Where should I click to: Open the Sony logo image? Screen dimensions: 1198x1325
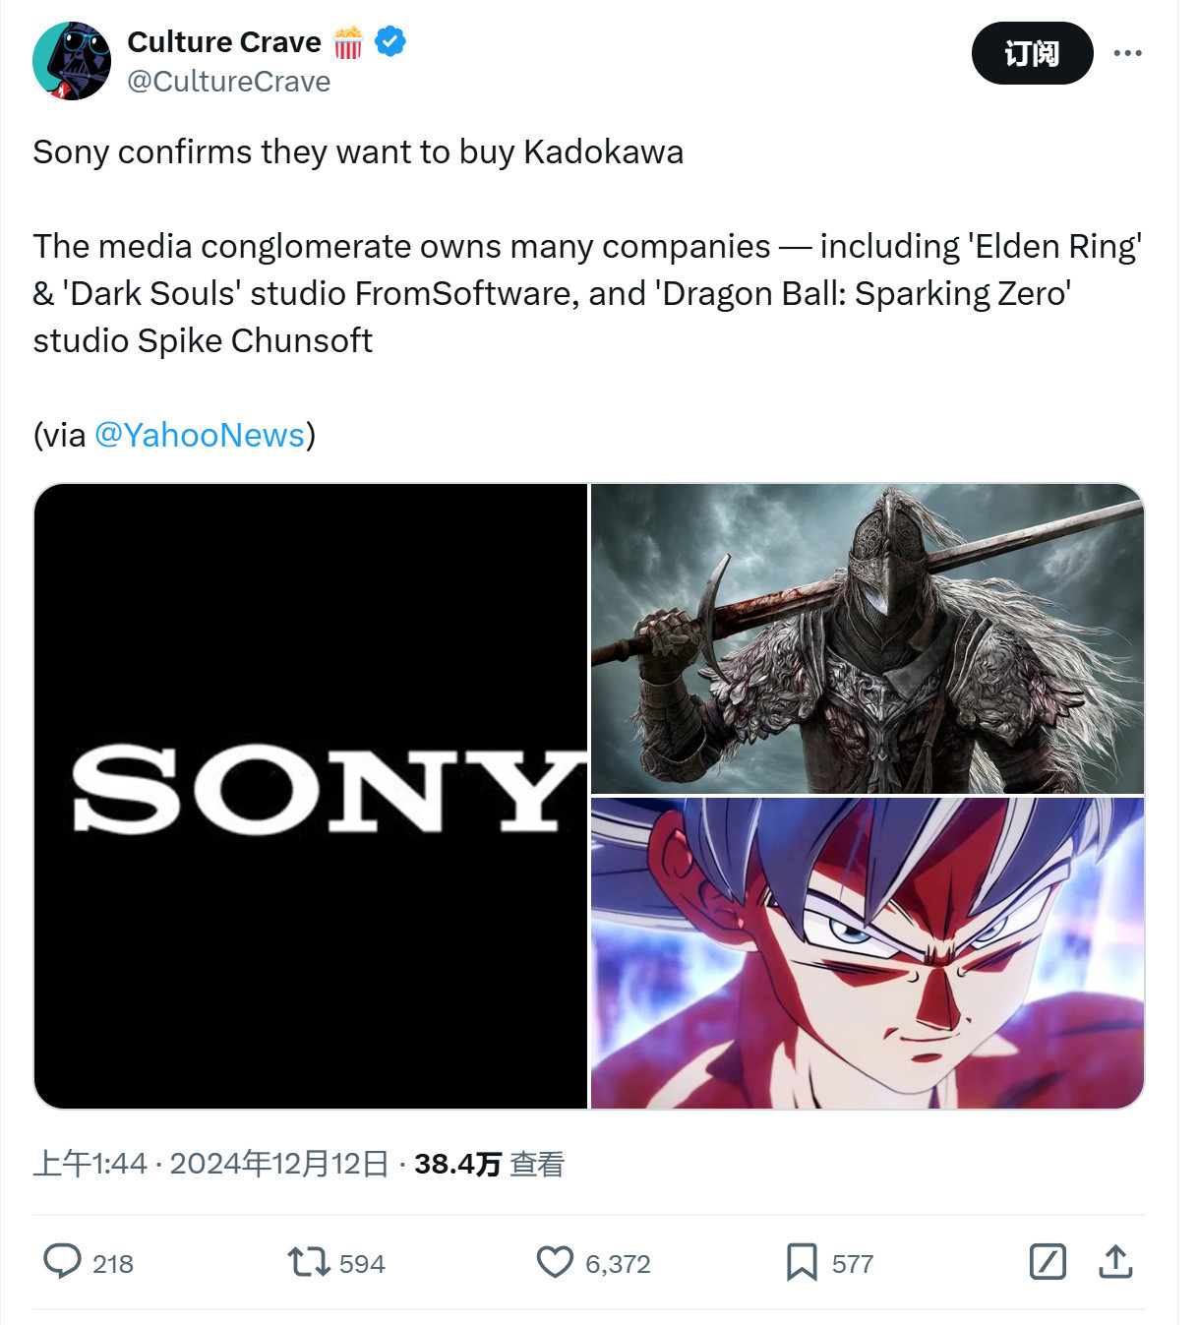(311, 796)
